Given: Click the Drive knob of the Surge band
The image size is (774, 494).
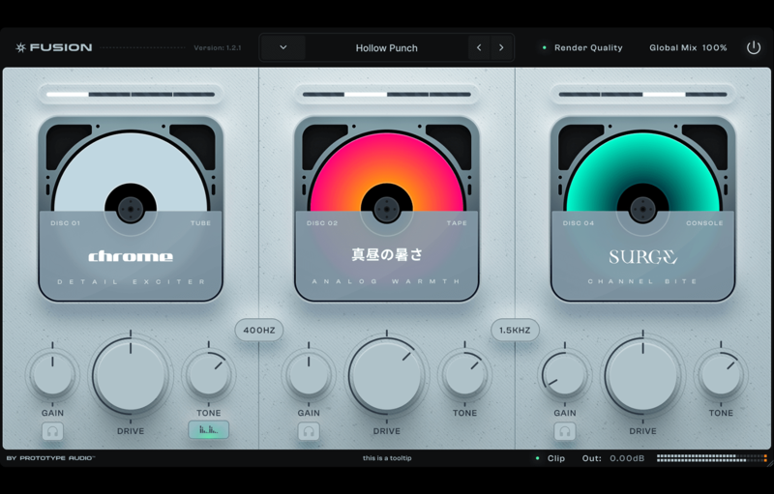Looking at the screenshot, I should (x=642, y=376).
